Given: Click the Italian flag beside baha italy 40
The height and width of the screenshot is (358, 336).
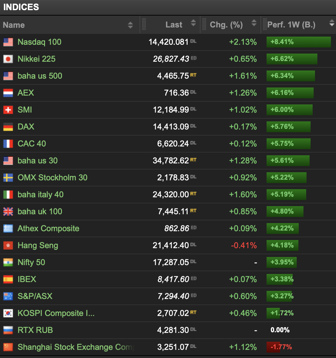Looking at the screenshot, I should click(x=8, y=195).
